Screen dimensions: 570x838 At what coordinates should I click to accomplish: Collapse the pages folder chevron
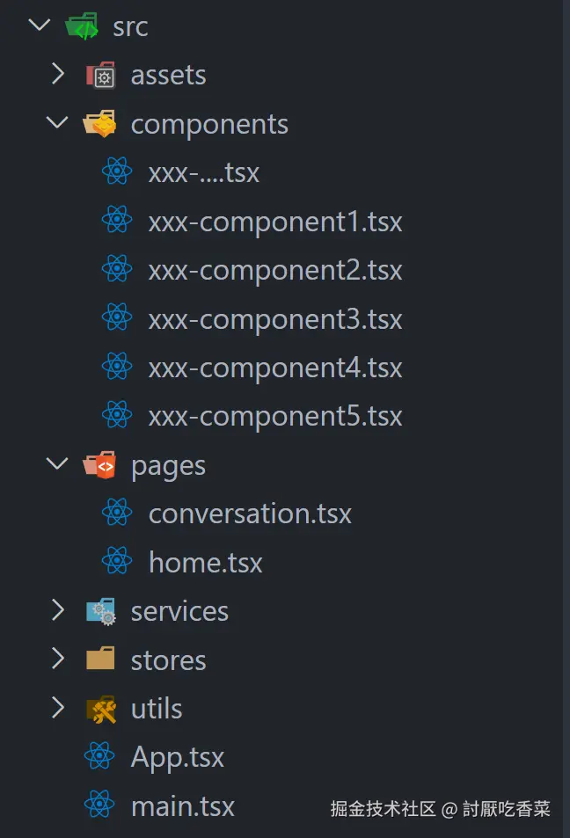click(x=58, y=463)
